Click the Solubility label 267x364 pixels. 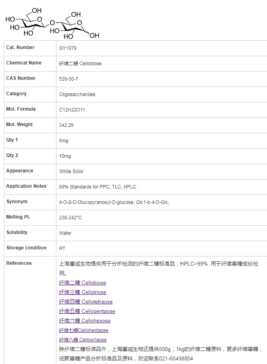[17, 232]
